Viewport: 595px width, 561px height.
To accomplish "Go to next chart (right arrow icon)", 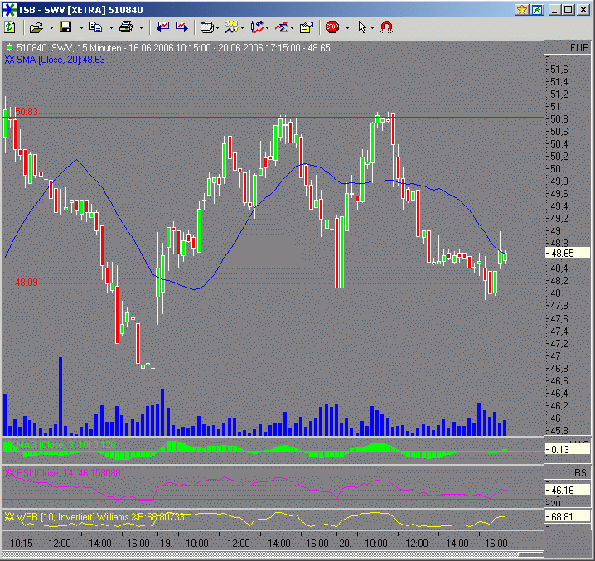I will tap(181, 27).
